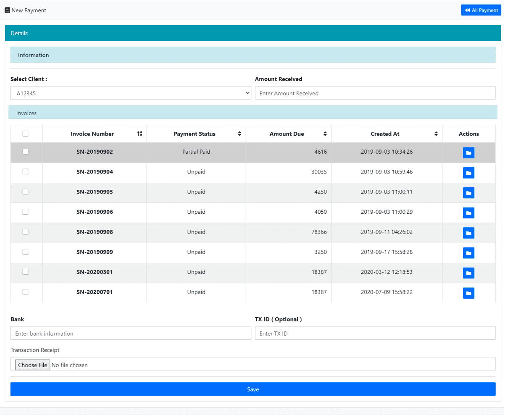Open folder icon for invoice SN-20190902
The height and width of the screenshot is (415, 505).
click(468, 153)
